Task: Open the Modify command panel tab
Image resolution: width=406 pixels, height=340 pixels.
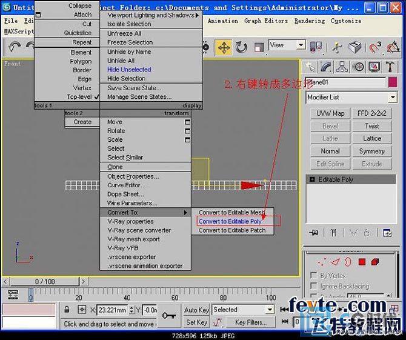Action: 326,67
